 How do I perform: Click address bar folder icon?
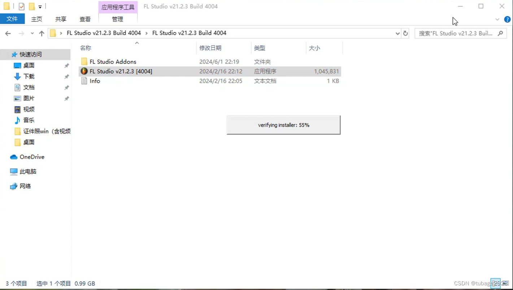(53, 33)
